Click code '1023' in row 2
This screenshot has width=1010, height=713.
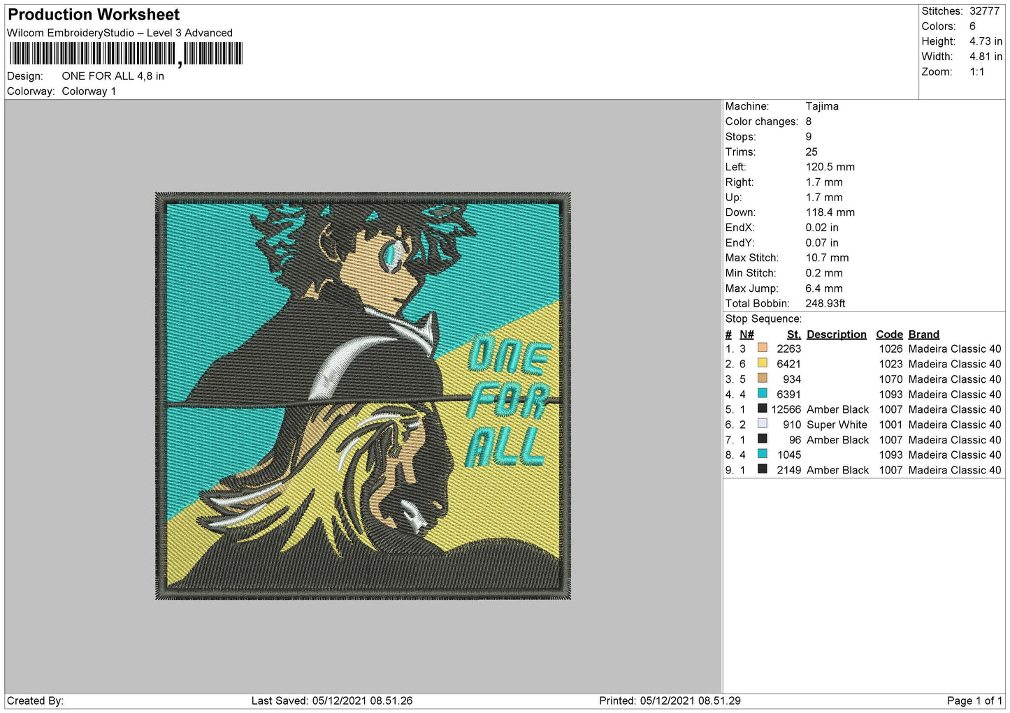890,364
